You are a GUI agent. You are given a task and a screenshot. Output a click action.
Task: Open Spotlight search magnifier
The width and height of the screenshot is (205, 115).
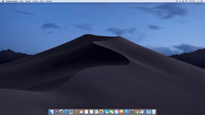pyautogui.click(x=198, y=1)
